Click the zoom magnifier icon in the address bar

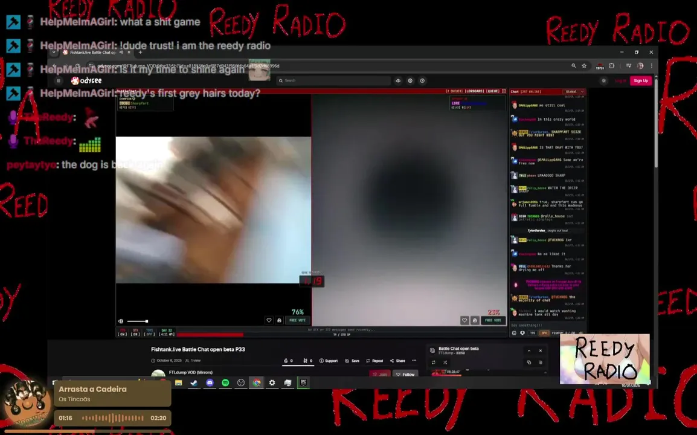[x=573, y=66]
